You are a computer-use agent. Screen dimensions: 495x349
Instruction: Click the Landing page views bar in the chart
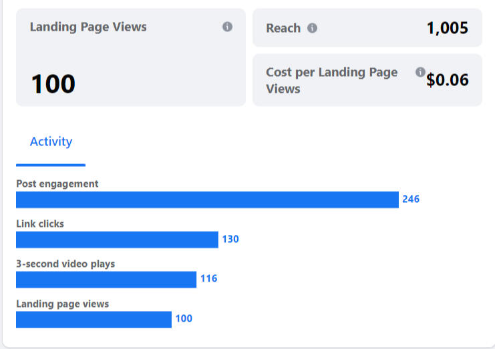tap(94, 320)
